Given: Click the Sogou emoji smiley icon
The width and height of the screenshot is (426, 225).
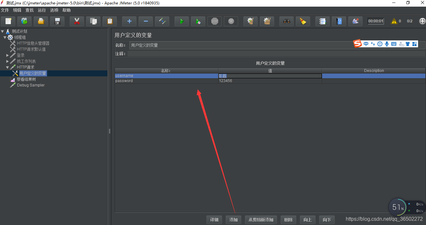Looking at the screenshot, I should coord(380,44).
